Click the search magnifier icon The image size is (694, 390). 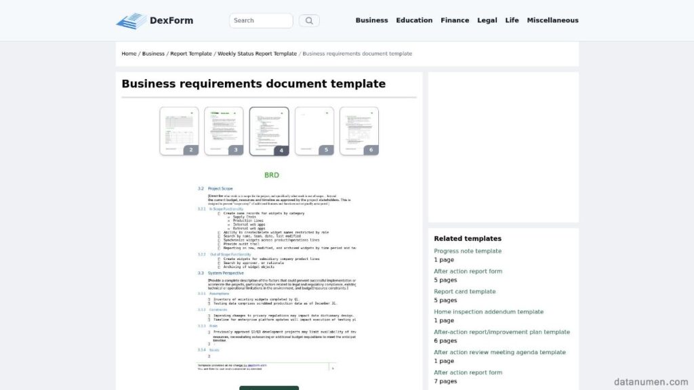pyautogui.click(x=309, y=20)
